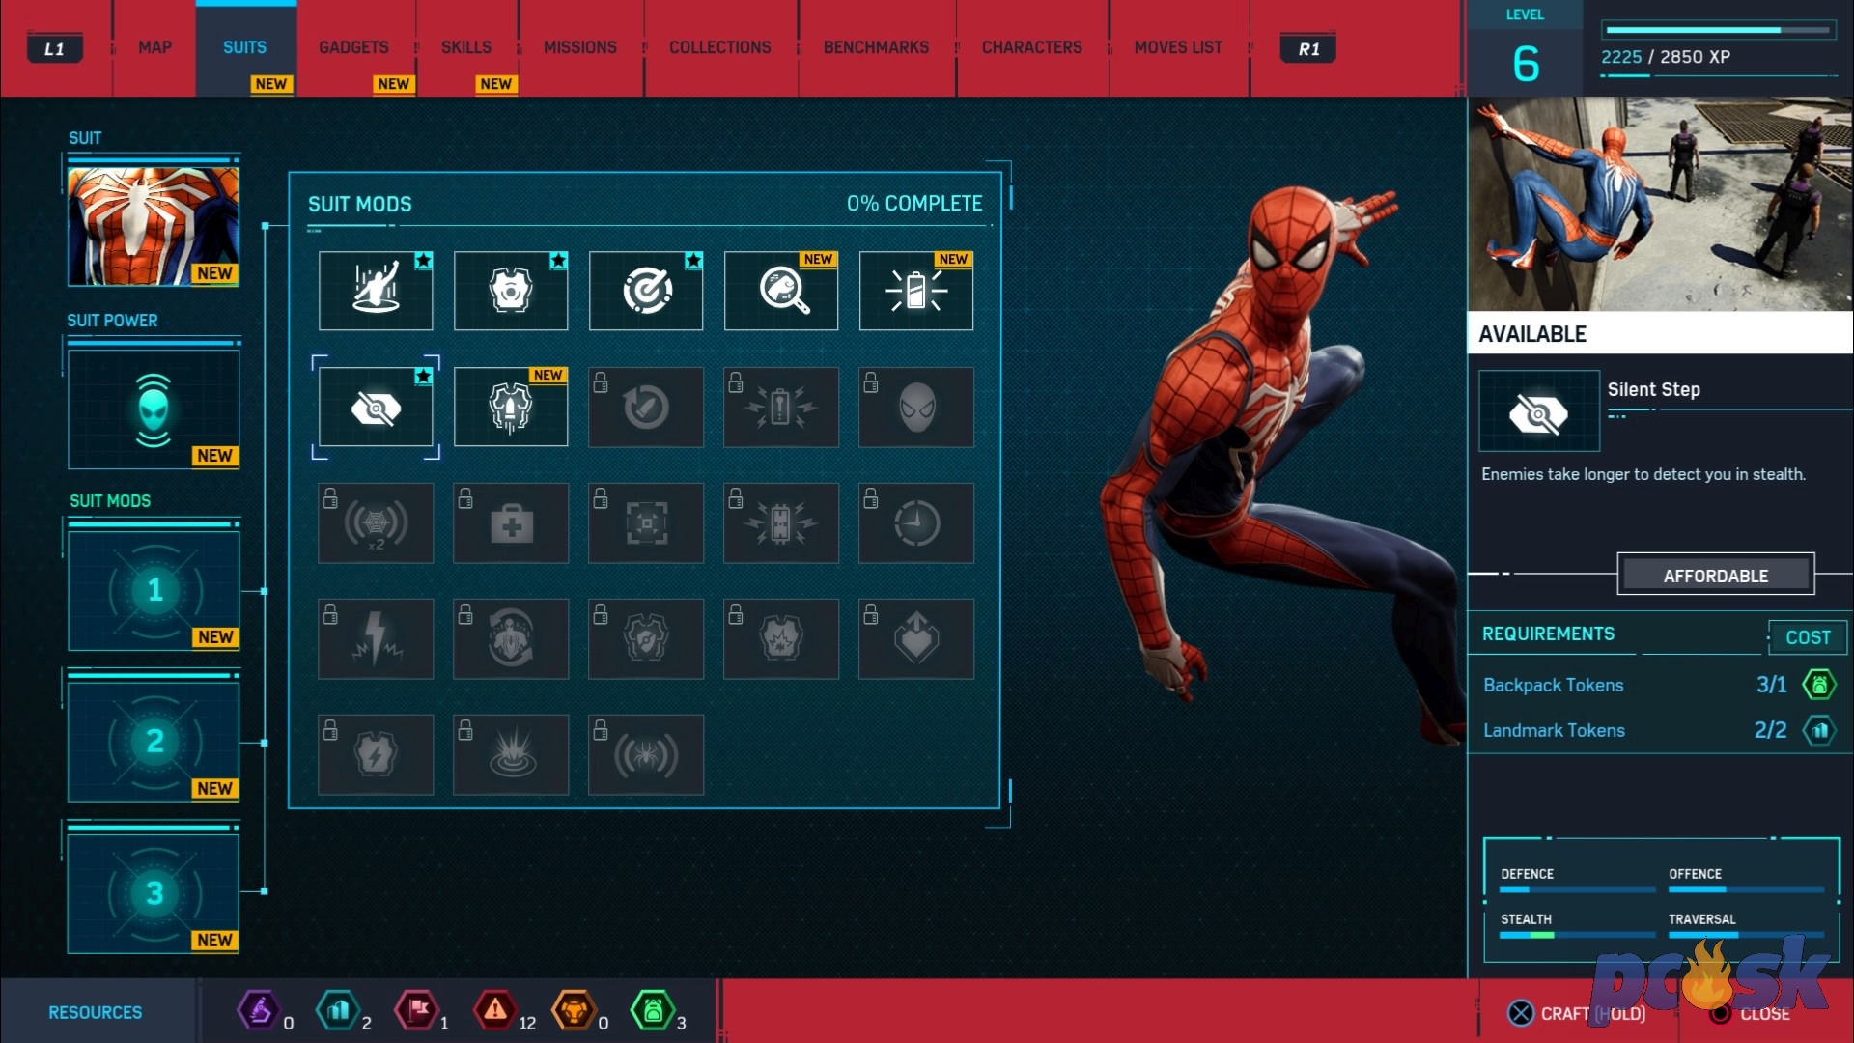This screenshot has height=1043, width=1854.
Task: Open the MAP tab
Action: tap(154, 47)
